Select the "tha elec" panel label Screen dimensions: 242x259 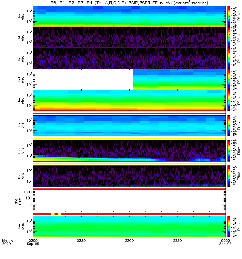click(x=21, y=17)
